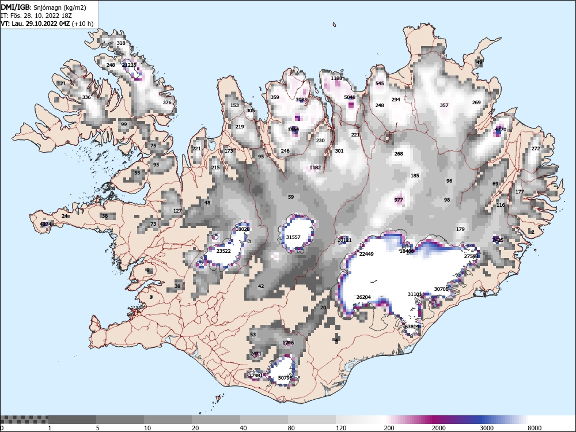Click snow value 376 on the map
Viewport: 576px width, 432px height.
(167, 103)
